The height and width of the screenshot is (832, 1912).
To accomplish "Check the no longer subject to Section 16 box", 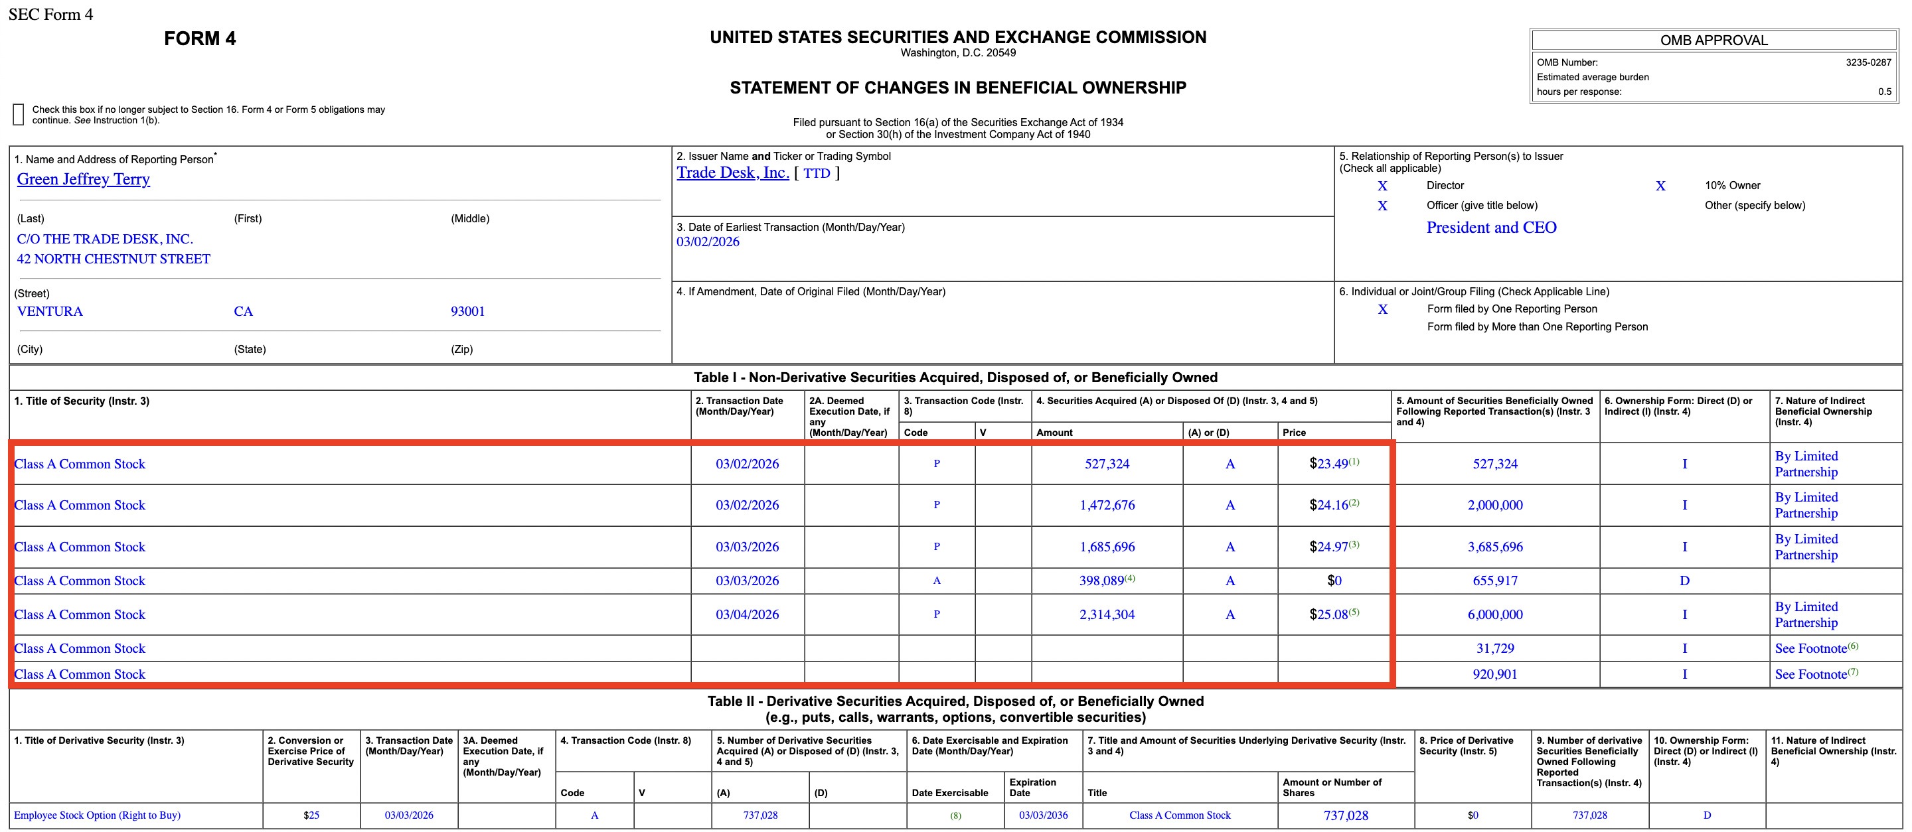I will point(19,114).
